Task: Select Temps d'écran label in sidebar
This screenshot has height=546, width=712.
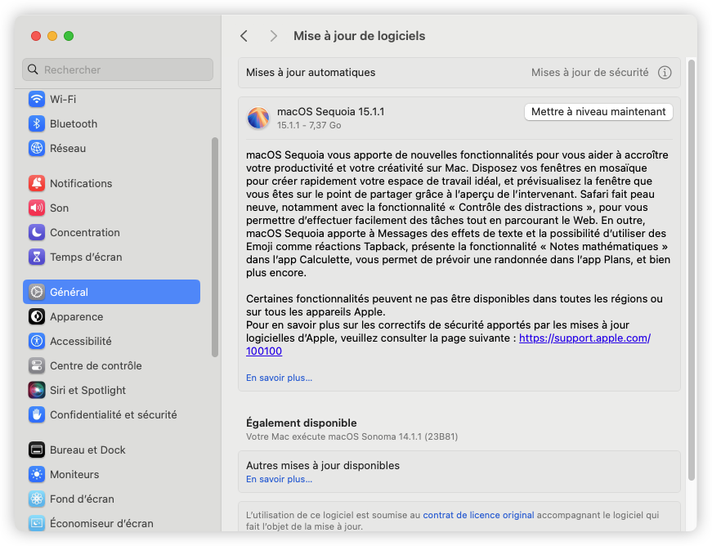Action: 86,257
